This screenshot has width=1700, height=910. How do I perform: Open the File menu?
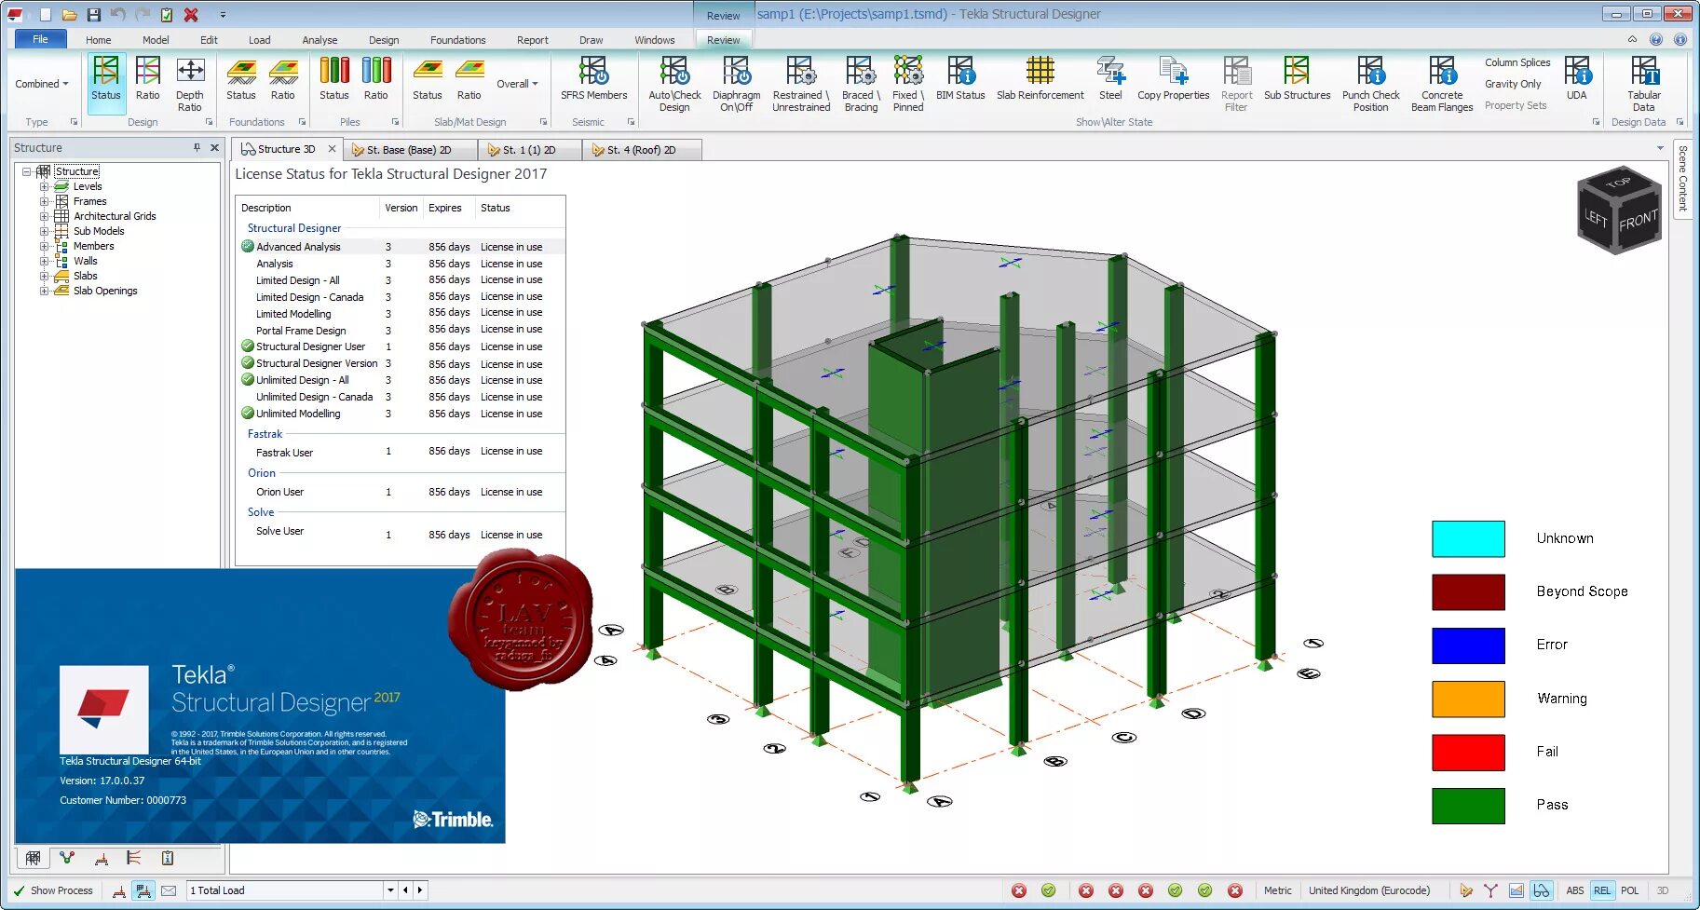[40, 39]
